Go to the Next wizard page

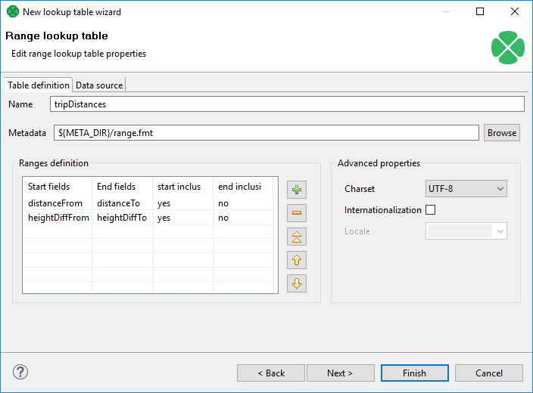[340, 373]
